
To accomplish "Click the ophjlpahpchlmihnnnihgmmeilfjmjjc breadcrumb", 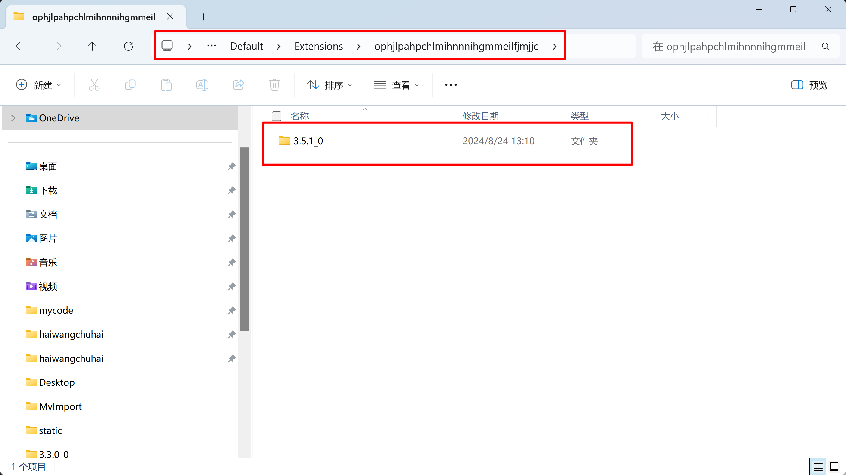I will 456,46.
